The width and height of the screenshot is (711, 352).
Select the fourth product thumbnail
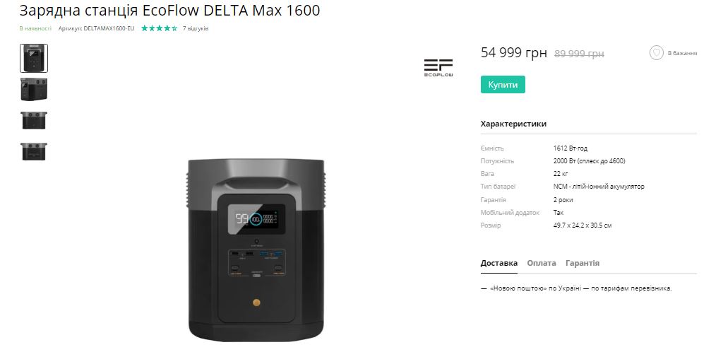(x=34, y=151)
